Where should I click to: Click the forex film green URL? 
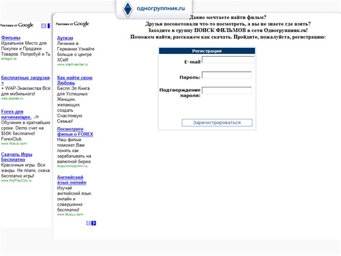pos(72,166)
